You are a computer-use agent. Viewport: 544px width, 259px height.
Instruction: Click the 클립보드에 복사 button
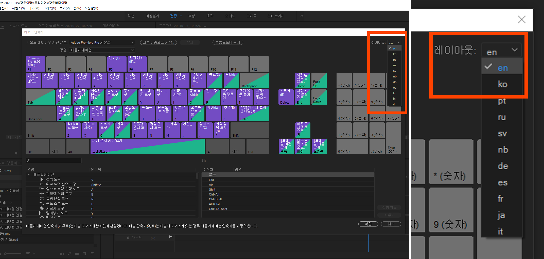click(x=228, y=42)
